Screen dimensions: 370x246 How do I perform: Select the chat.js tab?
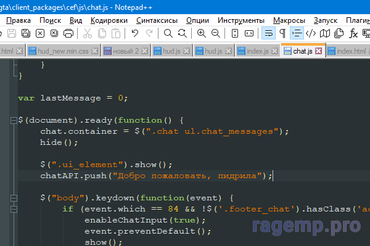pos(303,51)
